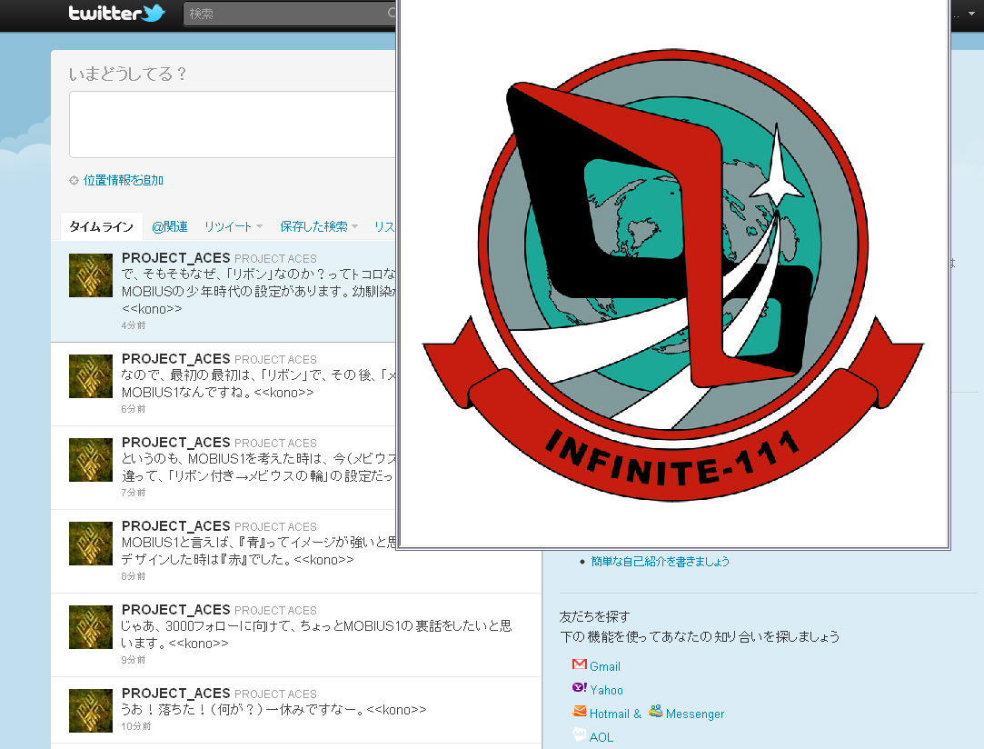Click the 10分前 timestamp
Screen dimensions: 984x749
[135, 726]
